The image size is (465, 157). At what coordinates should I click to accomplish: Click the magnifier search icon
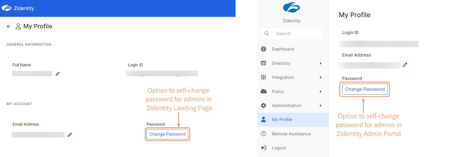pos(267,33)
